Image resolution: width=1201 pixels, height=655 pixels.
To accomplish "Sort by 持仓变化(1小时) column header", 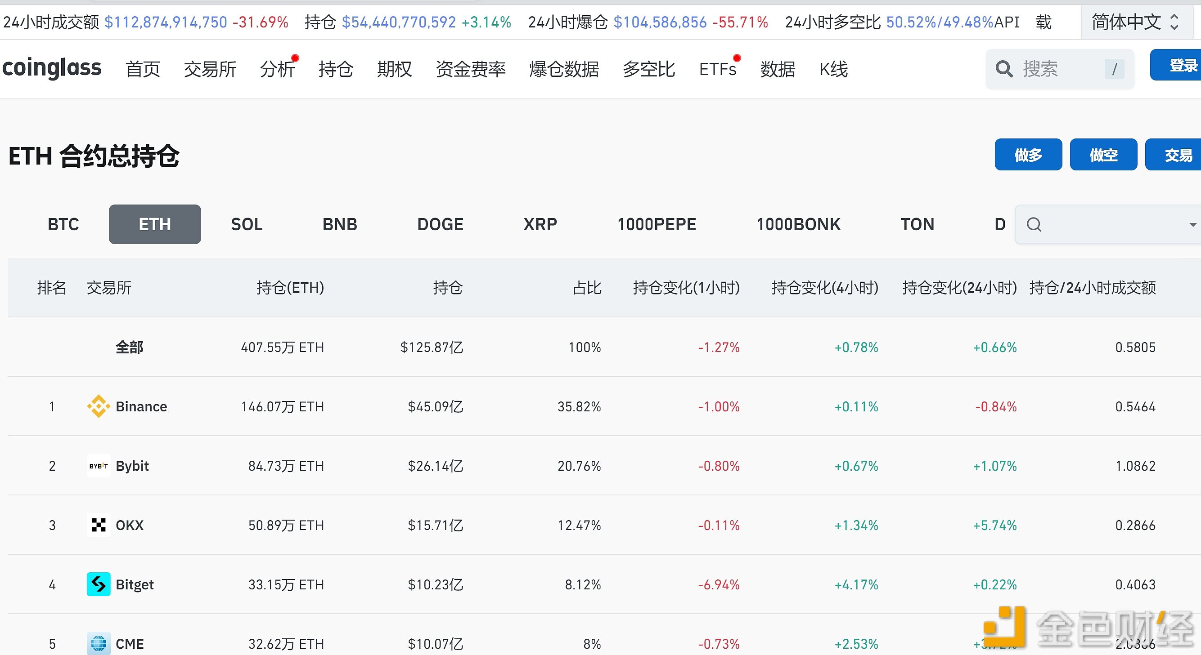I will (686, 287).
